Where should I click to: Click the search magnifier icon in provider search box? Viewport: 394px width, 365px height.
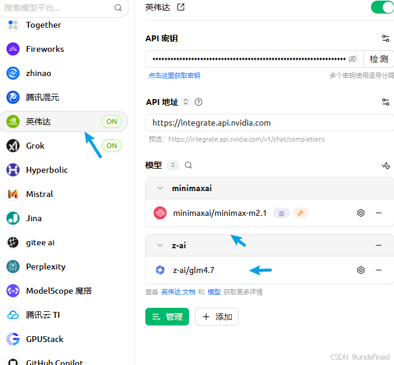118,8
